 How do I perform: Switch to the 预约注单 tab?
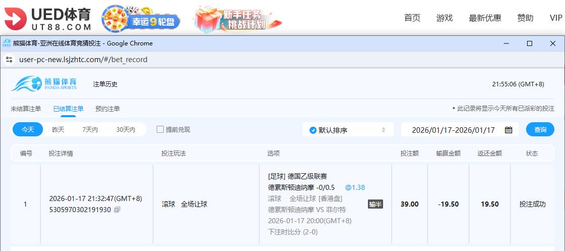point(108,109)
